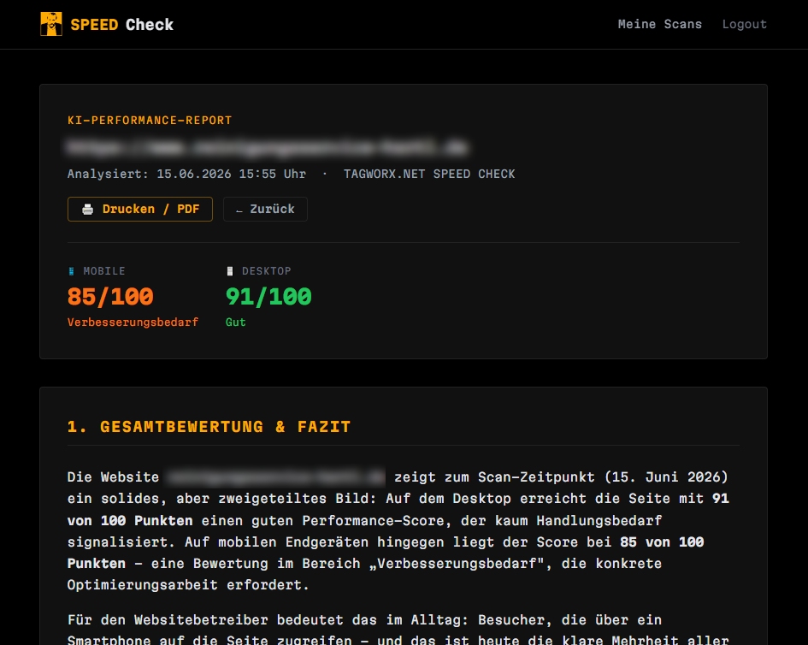The width and height of the screenshot is (808, 645).
Task: Open Meine Scans in the navigation
Action: coord(659,24)
